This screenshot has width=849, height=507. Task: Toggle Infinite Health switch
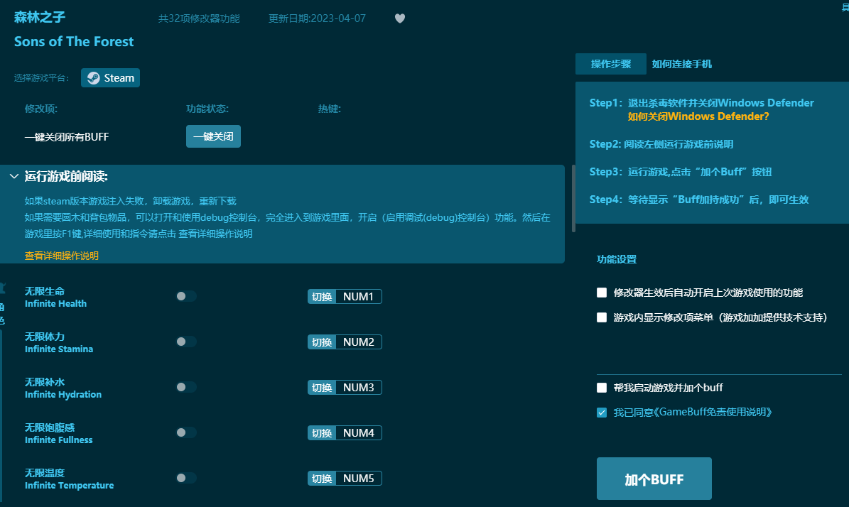click(x=186, y=296)
